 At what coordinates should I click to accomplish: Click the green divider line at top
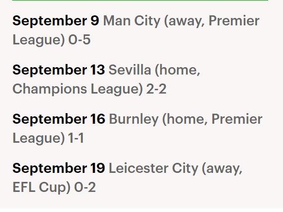[140, 1]
